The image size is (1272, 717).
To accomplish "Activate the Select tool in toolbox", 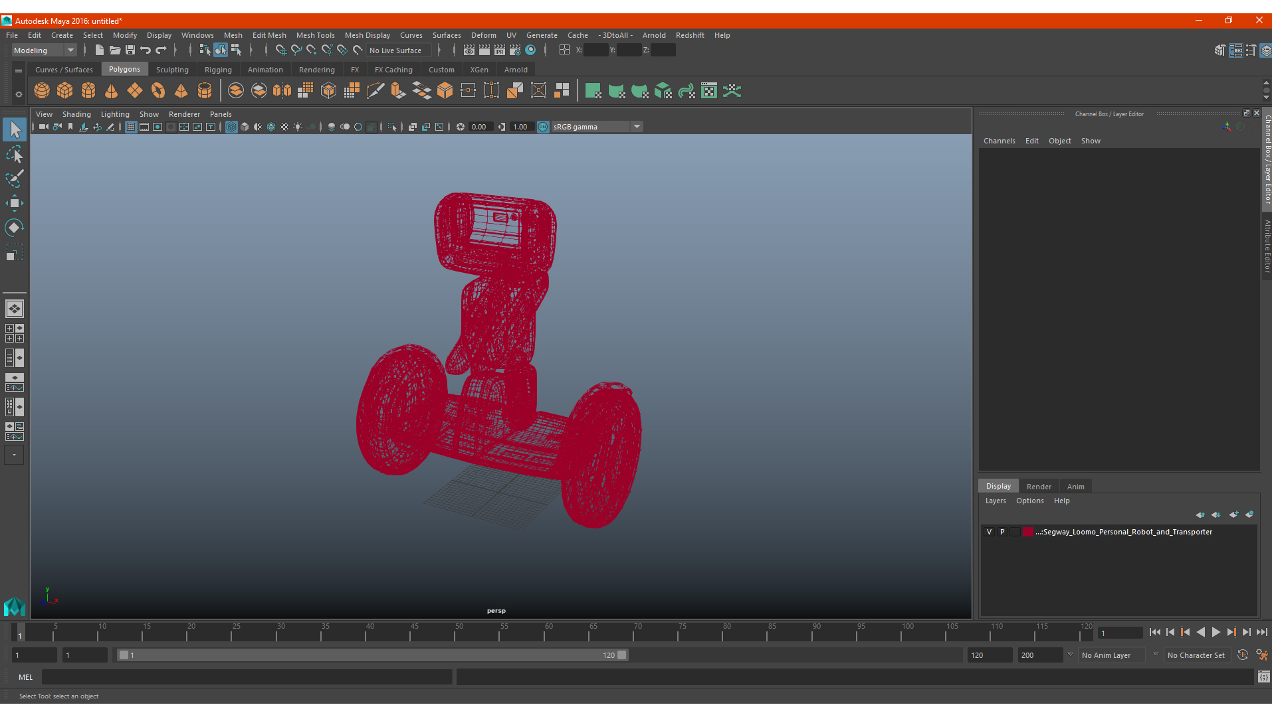I will coord(15,129).
